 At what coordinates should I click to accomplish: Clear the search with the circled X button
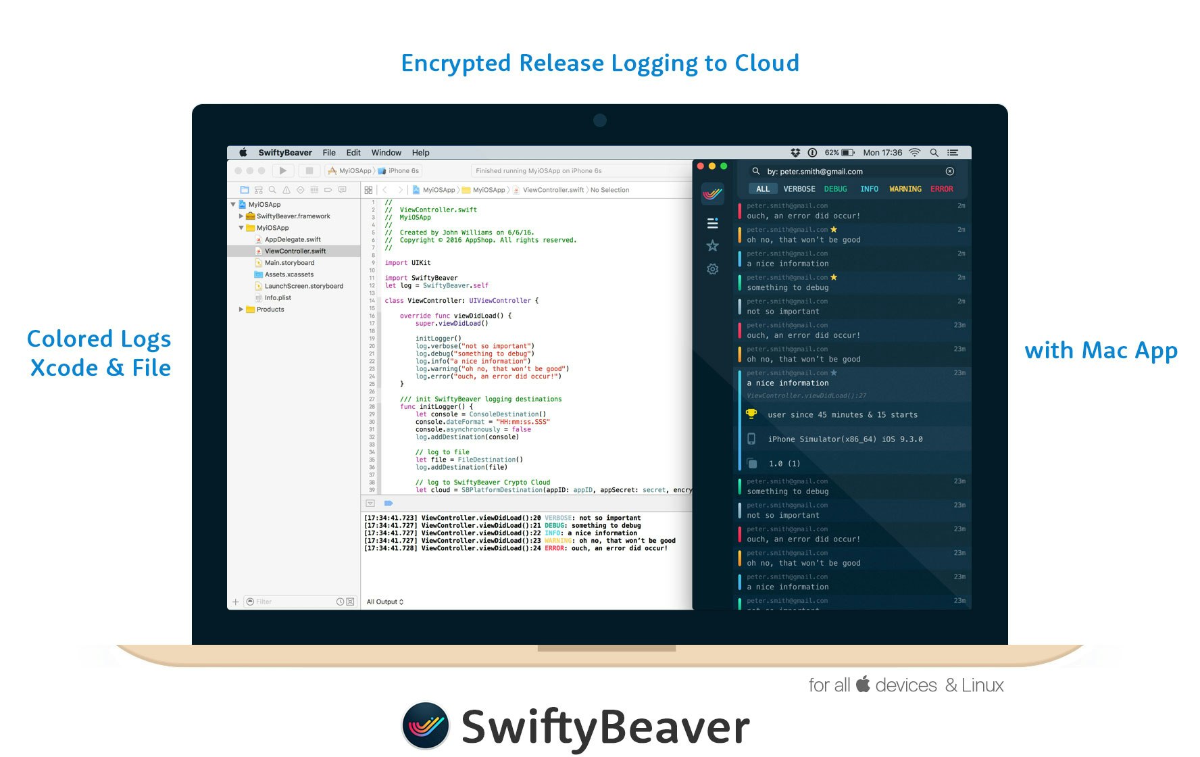(x=949, y=171)
